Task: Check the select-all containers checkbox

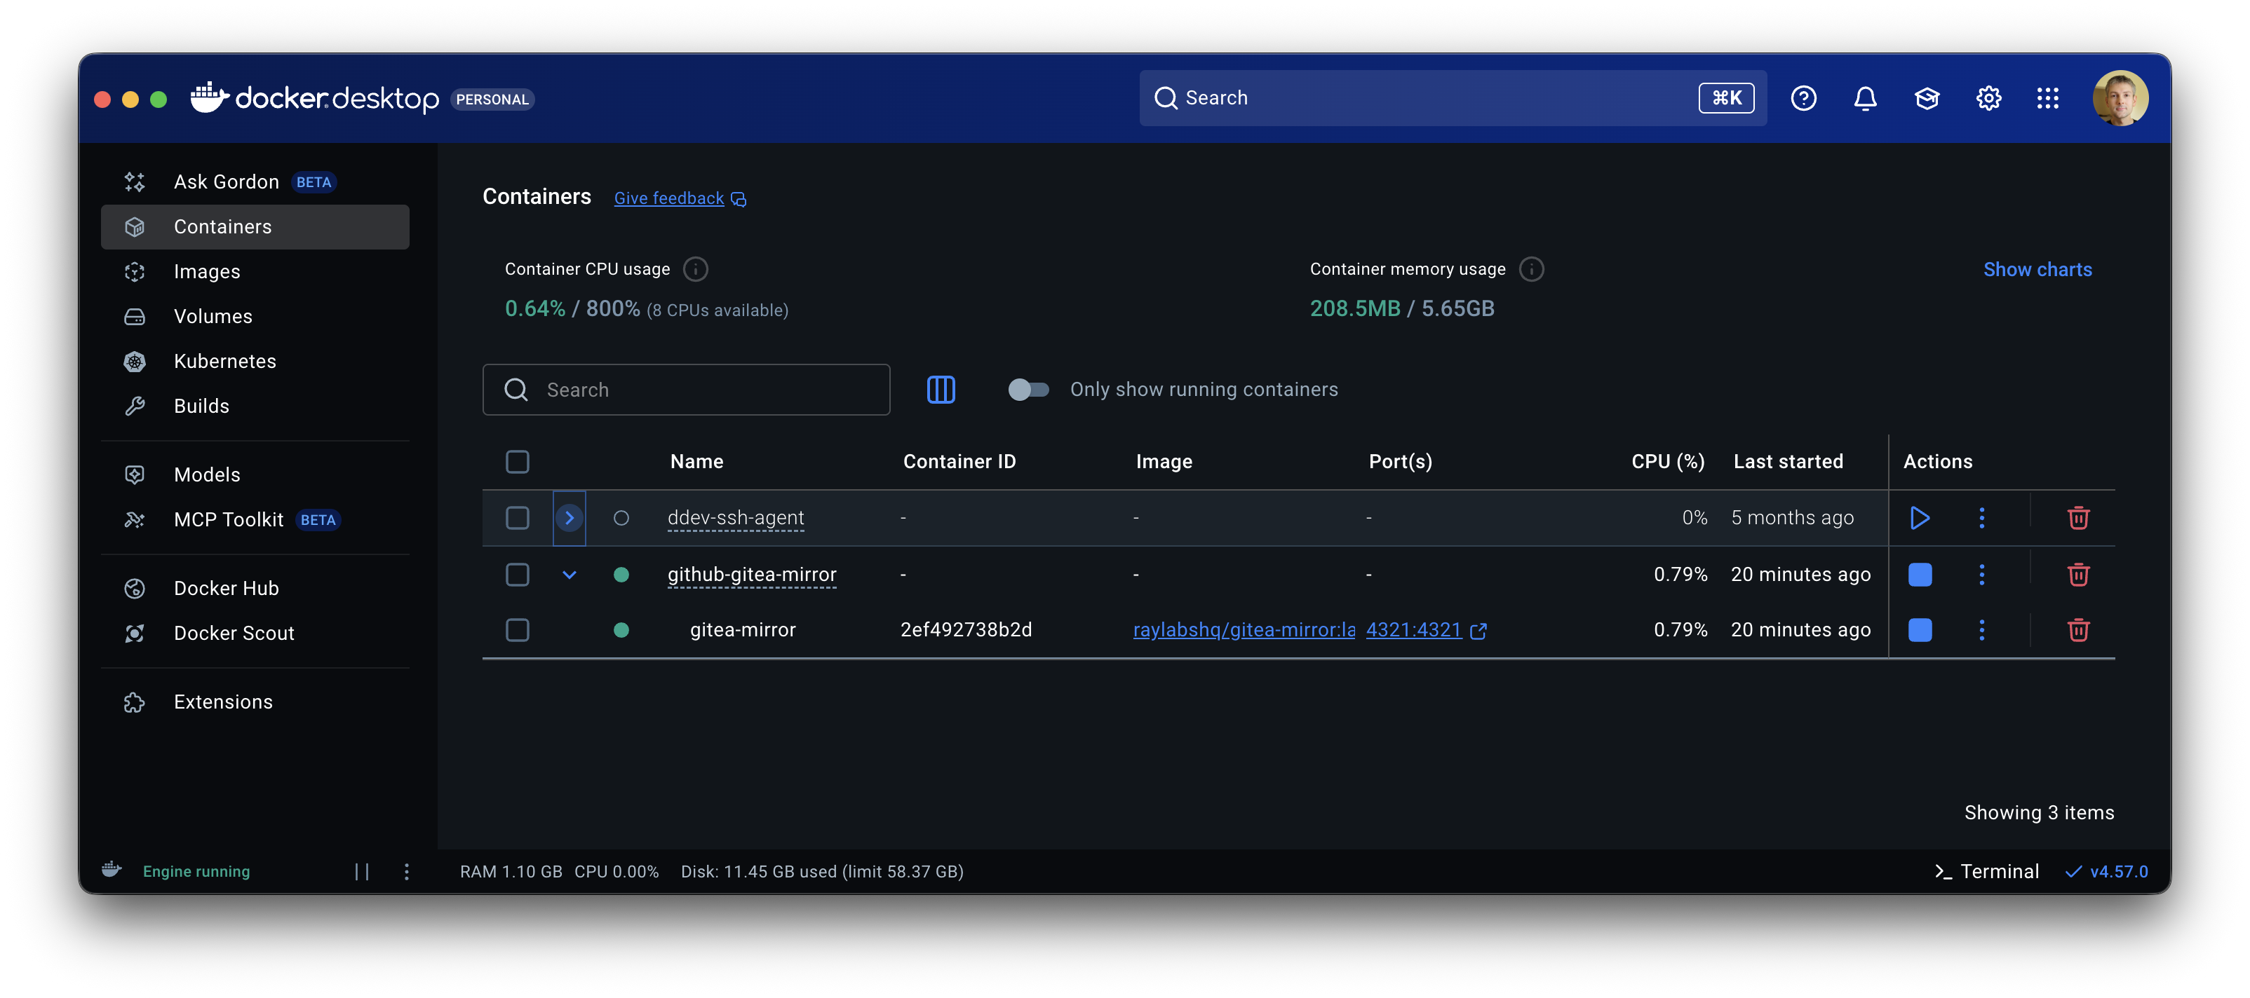Action: coord(517,461)
